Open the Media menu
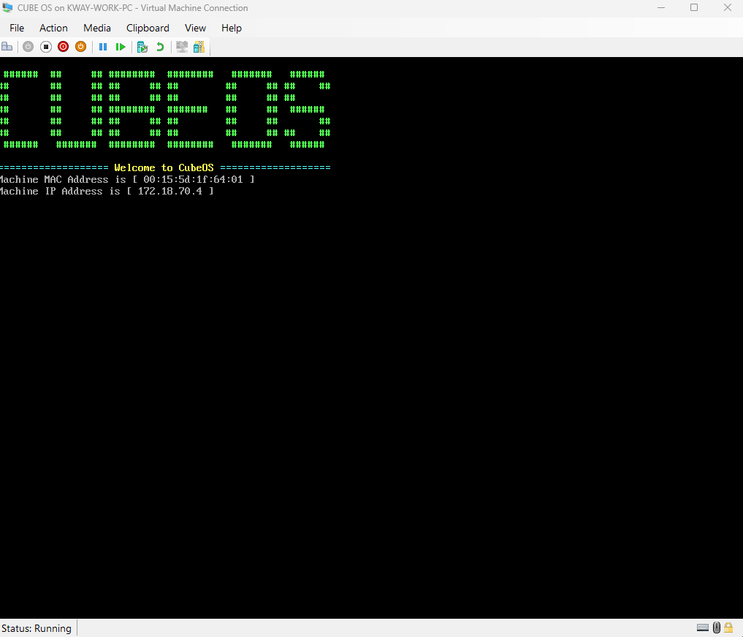 [x=97, y=28]
